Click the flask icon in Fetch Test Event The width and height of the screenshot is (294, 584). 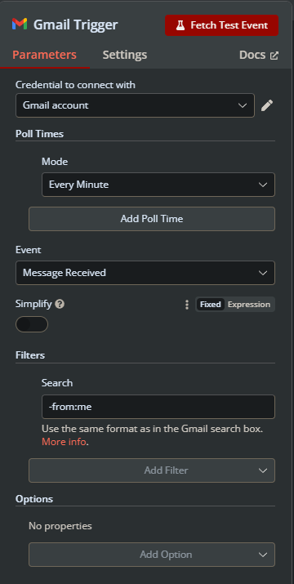[180, 25]
